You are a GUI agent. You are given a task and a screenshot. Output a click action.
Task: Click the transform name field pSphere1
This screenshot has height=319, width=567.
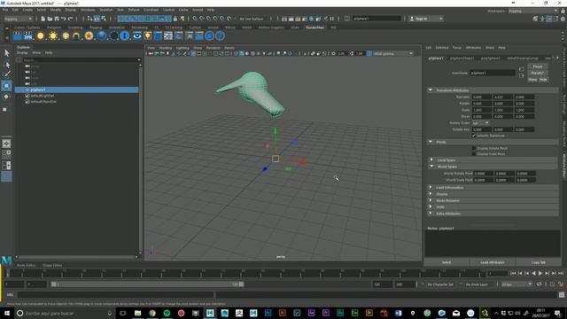click(x=492, y=73)
